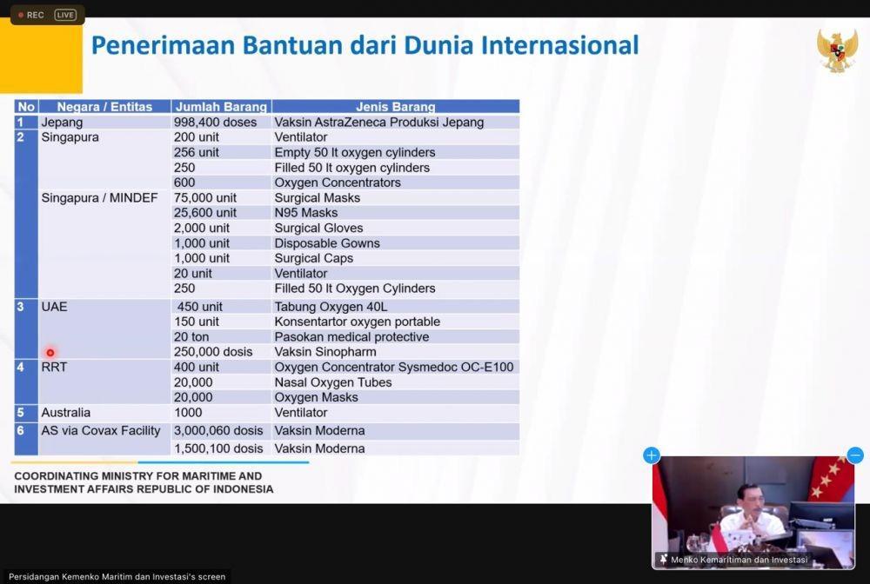
Task: Select the "Jepang" cell
Action: click(x=104, y=122)
